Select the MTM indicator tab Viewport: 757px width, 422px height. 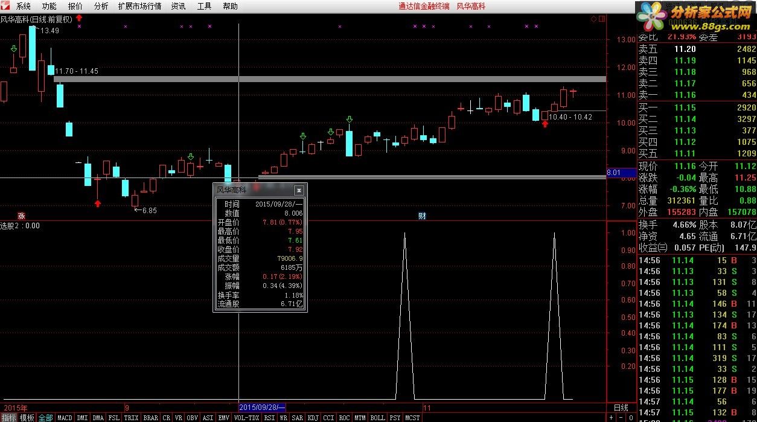click(x=360, y=417)
